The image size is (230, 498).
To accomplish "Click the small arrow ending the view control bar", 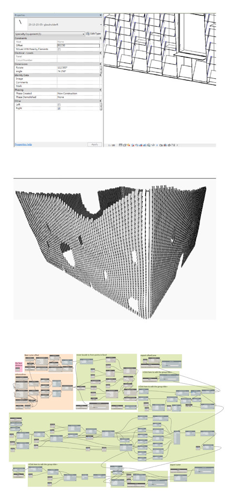I will [177, 145].
